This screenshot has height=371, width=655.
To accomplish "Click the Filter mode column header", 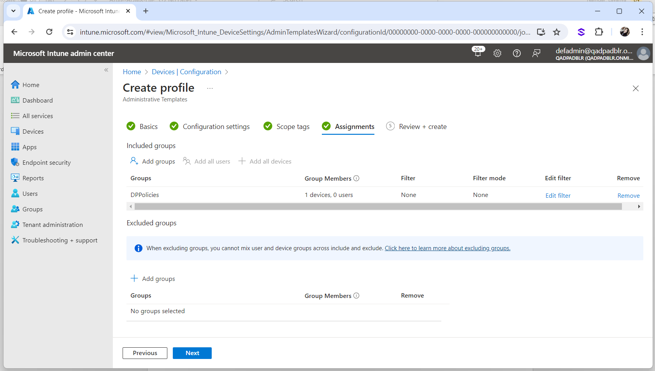I will point(489,178).
